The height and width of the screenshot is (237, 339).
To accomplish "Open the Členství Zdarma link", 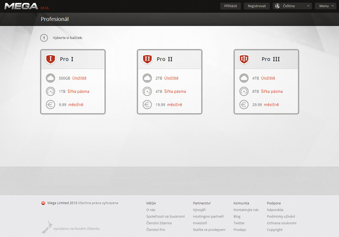I will point(159,223).
